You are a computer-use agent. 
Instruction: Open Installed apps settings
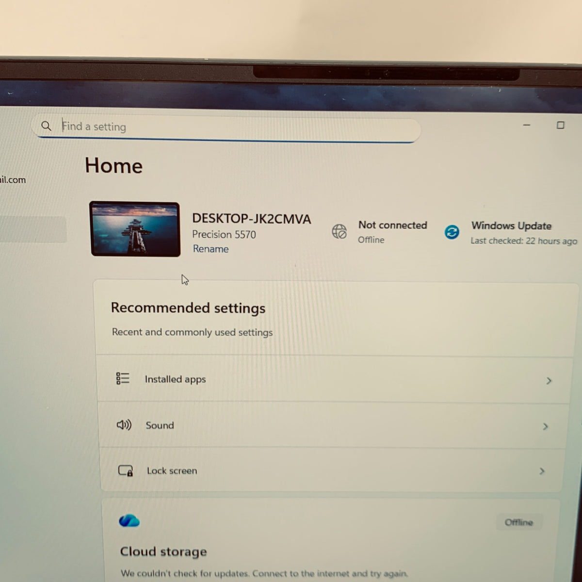pos(334,379)
